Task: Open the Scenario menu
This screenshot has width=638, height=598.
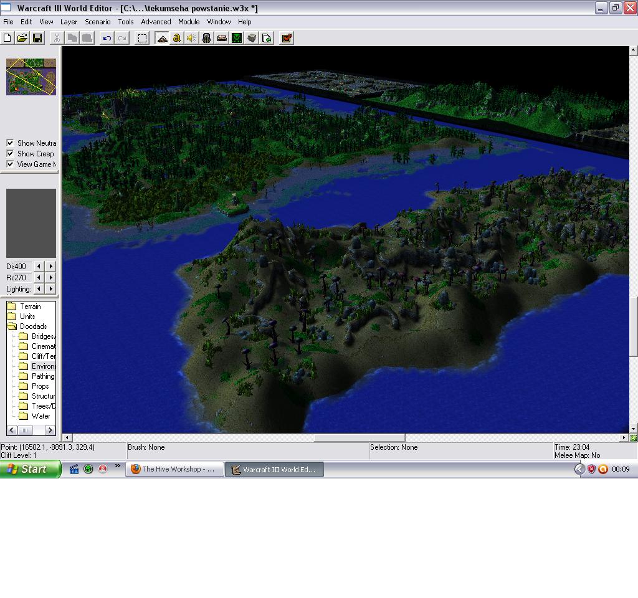Action: click(x=98, y=22)
